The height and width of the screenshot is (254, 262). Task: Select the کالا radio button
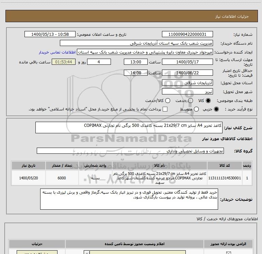[x=208, y=101]
